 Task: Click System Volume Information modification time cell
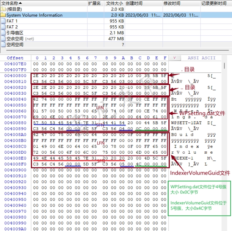(181, 15)
